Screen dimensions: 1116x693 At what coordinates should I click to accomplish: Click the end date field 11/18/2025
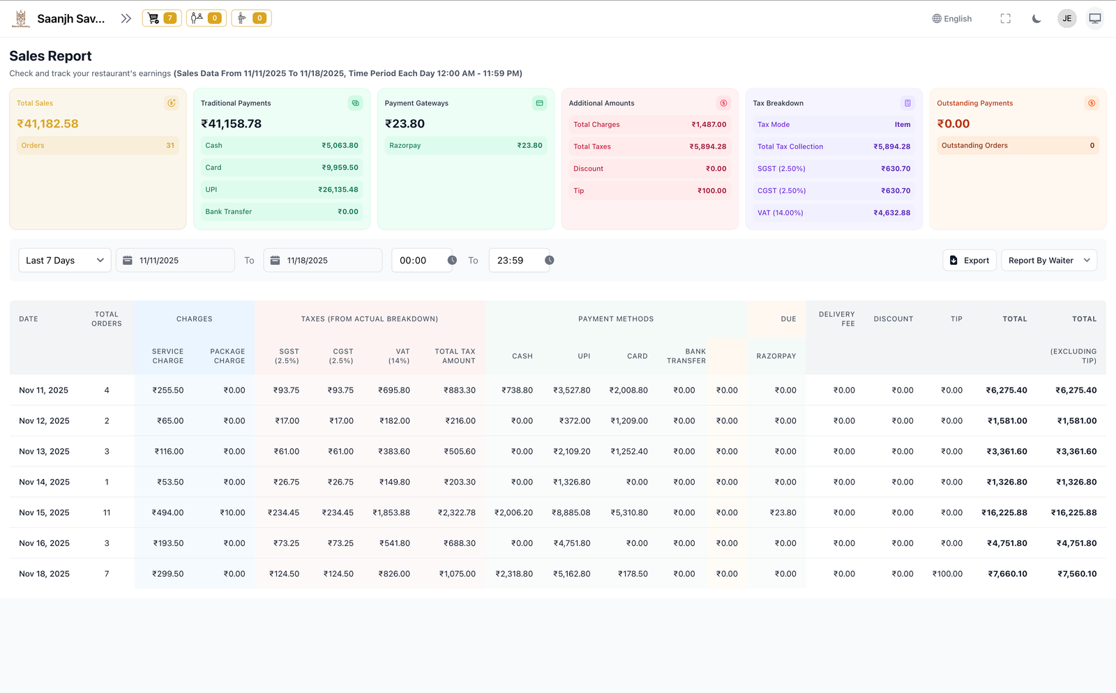[x=323, y=260]
